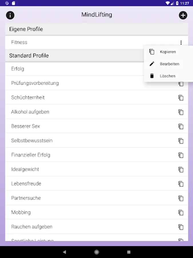Copy the Selbstbewusstsein profile
Viewport: 193px width, 258px height.
[181, 141]
